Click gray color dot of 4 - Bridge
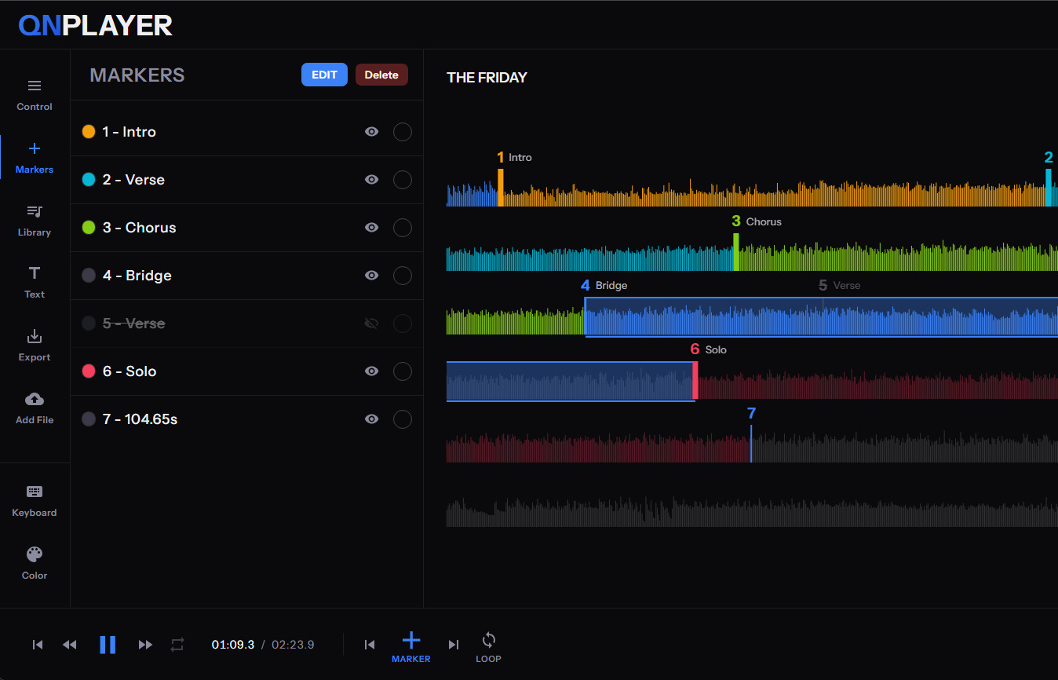The width and height of the screenshot is (1058, 680). pos(89,276)
